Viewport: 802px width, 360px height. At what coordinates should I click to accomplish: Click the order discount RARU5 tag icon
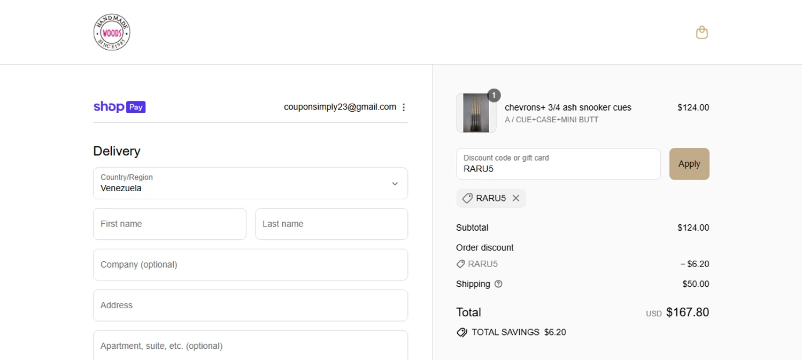(460, 264)
